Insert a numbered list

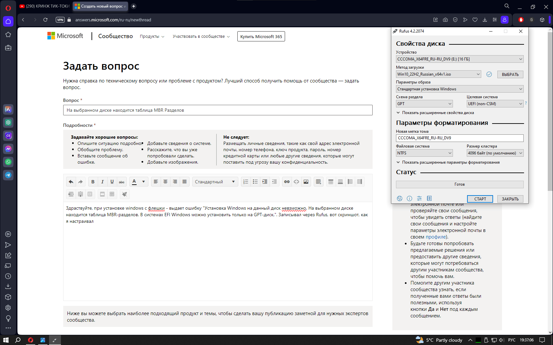coord(246,182)
